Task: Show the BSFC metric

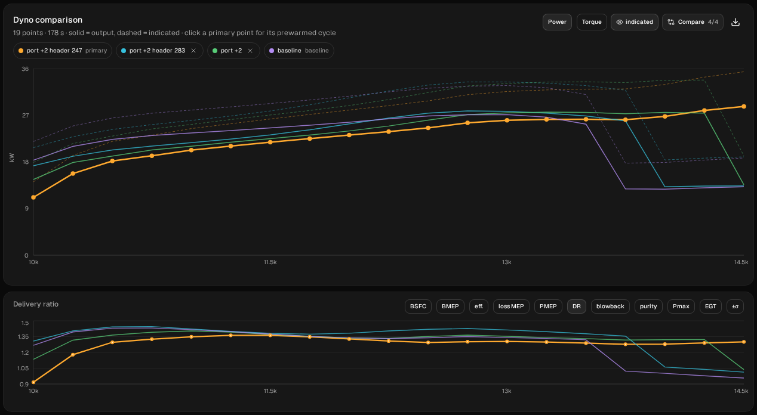Action: point(418,306)
